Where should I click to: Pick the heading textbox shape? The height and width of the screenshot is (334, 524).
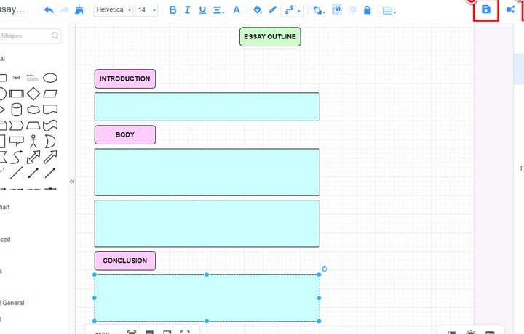[x=33, y=78]
